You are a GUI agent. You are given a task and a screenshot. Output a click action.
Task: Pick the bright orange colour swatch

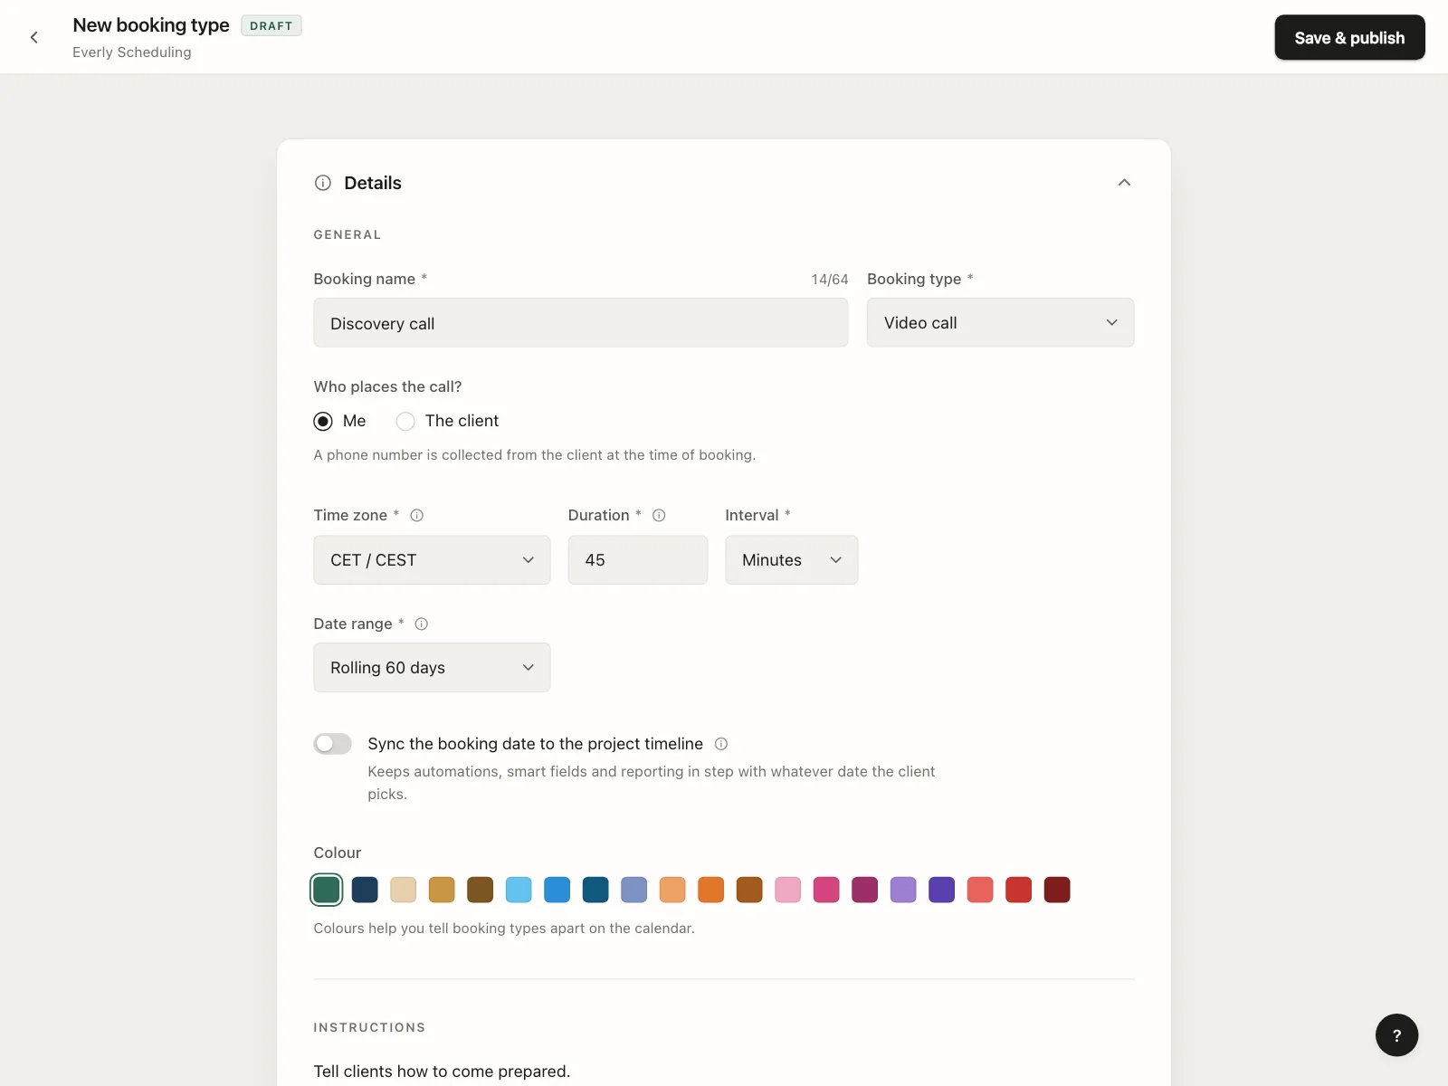711,891
